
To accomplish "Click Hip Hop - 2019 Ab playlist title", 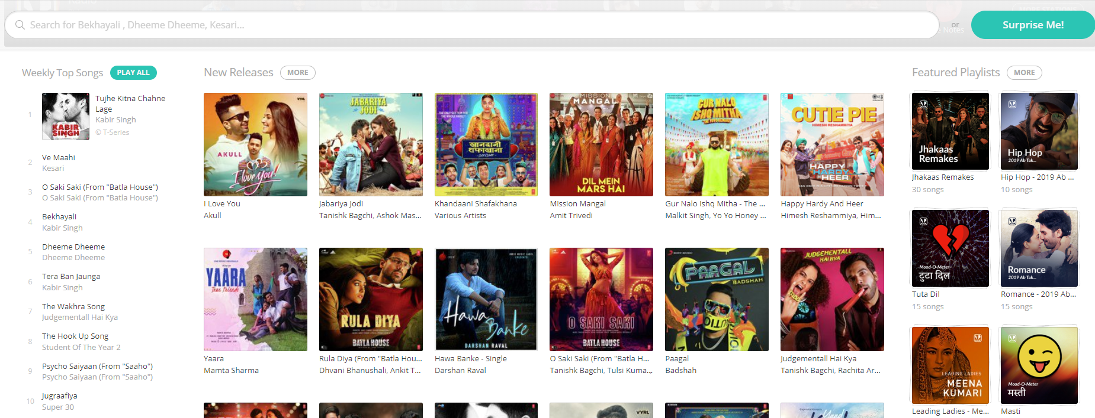I will (1037, 177).
